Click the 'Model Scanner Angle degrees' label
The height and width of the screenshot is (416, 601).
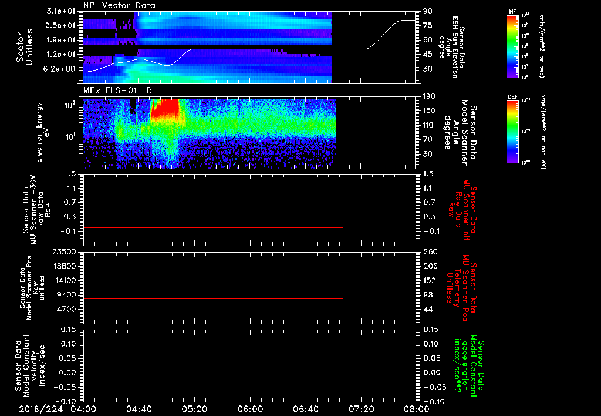460,133
